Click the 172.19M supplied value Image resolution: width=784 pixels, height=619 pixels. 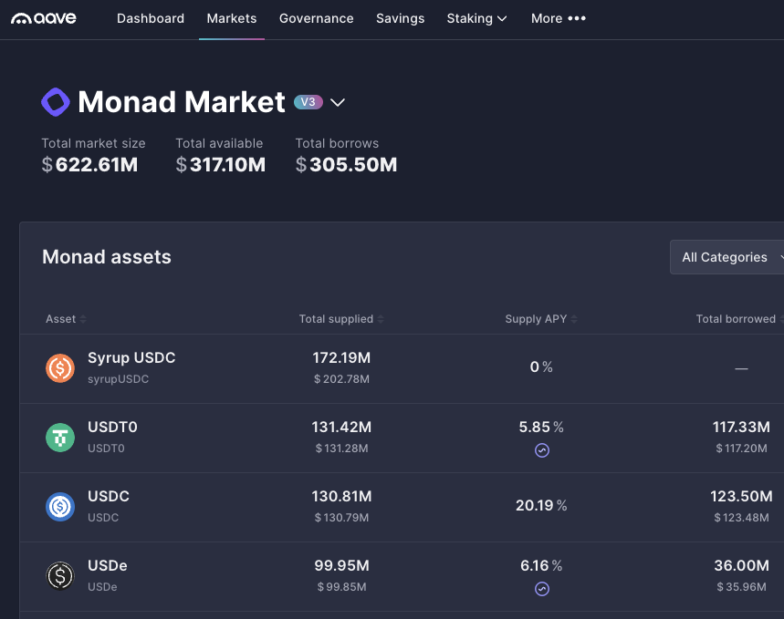tap(341, 357)
